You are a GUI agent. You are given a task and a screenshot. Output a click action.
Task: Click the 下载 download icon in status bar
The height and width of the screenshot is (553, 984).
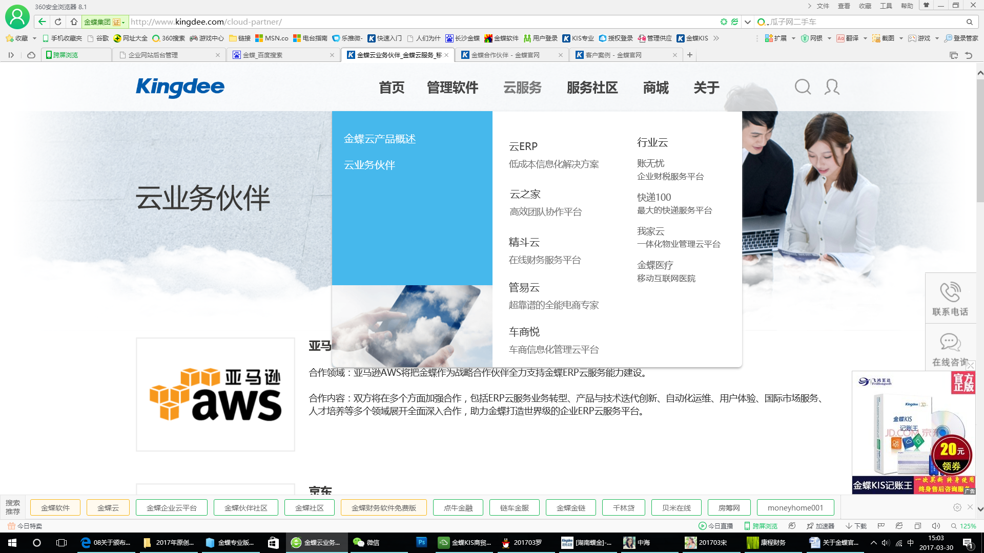click(856, 526)
